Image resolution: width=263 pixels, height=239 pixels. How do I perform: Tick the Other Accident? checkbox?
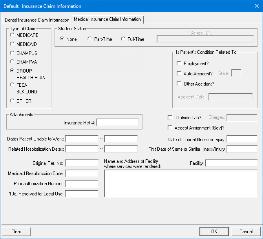(179, 84)
